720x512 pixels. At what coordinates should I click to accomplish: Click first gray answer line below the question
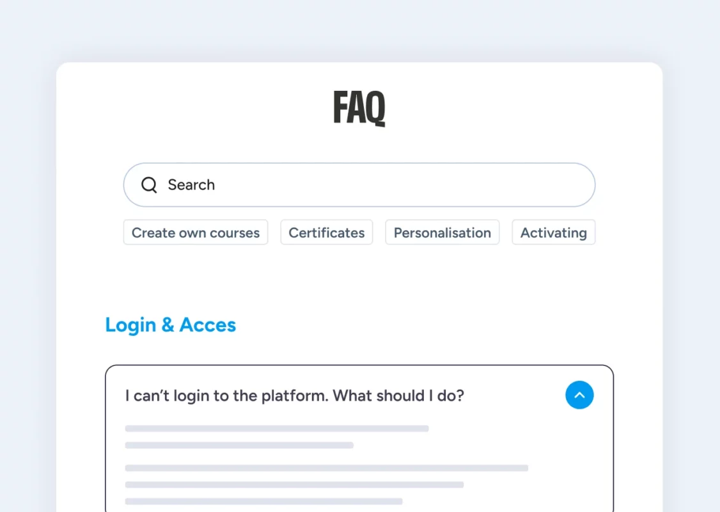[x=277, y=428]
